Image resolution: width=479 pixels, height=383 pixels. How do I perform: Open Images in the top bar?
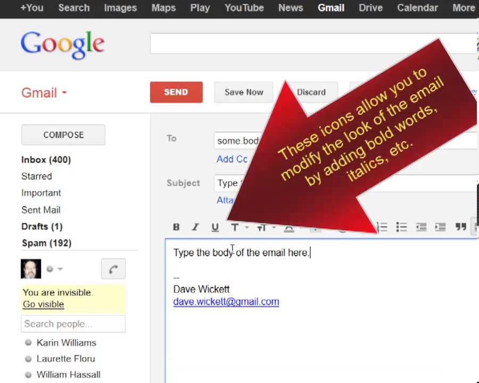[120, 8]
